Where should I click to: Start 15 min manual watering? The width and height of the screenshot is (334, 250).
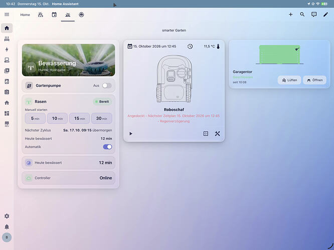pos(79,118)
